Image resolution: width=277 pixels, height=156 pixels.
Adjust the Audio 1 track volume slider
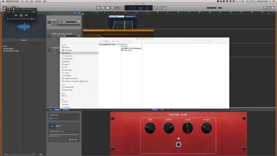point(70,22)
